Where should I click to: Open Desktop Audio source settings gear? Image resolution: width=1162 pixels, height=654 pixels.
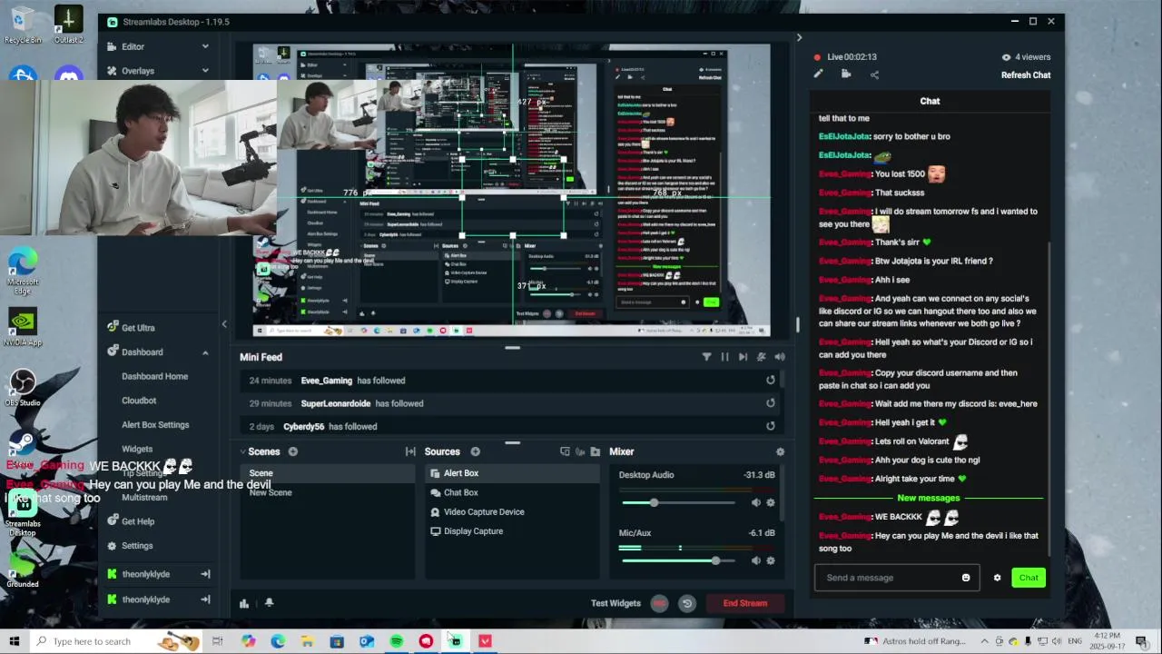point(771,502)
